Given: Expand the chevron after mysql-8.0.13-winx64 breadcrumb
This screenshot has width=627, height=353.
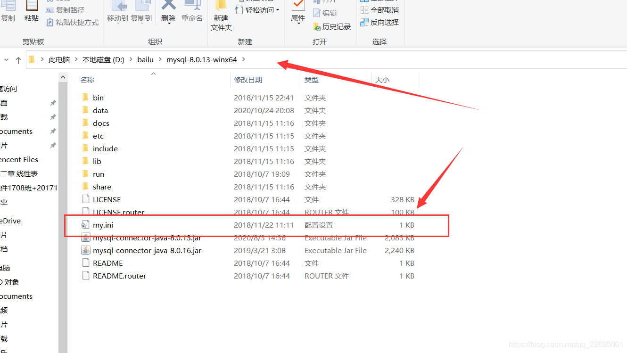Looking at the screenshot, I should point(244,60).
